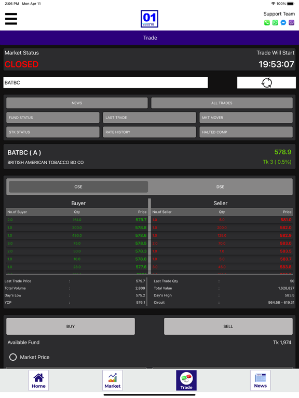299x398 pixels.
Task: Contact support through WhatsApp icon
Action: click(x=275, y=23)
